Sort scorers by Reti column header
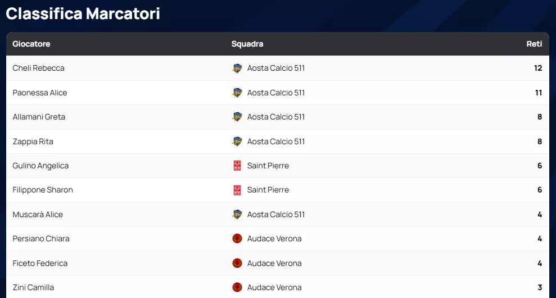Image resolution: width=556 pixels, height=298 pixels. point(534,44)
